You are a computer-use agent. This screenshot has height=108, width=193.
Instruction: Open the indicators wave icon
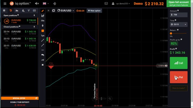(x=43, y=60)
